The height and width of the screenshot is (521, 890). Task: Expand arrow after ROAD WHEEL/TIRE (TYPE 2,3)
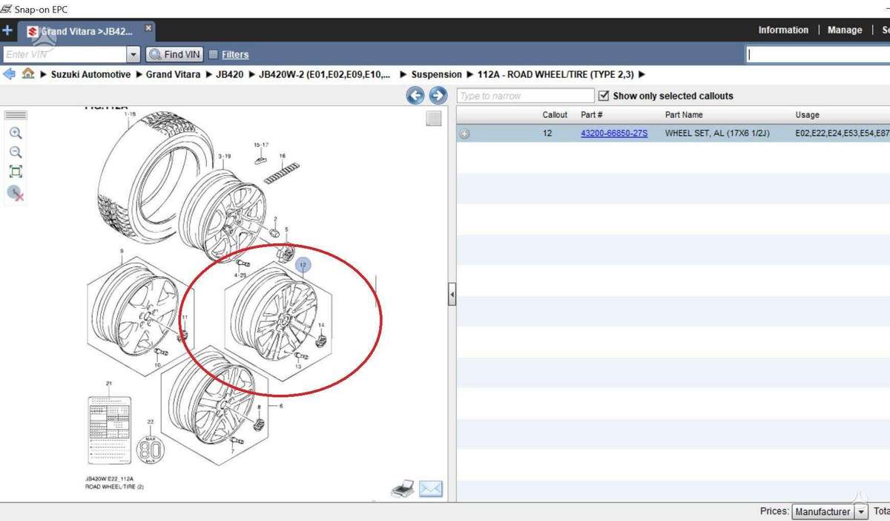tap(642, 74)
